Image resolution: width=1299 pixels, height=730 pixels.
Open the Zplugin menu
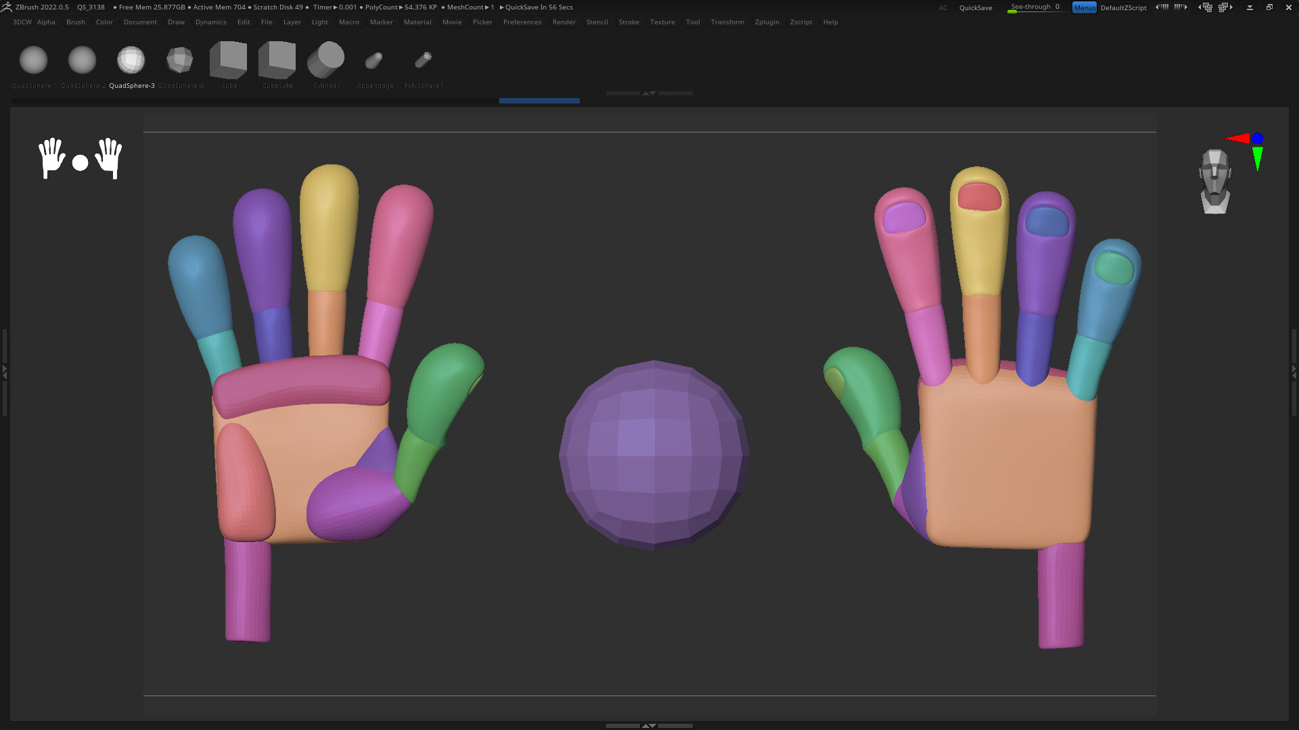pos(767,22)
